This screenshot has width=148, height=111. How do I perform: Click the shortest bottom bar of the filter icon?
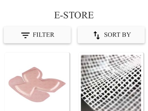tap(25, 38)
